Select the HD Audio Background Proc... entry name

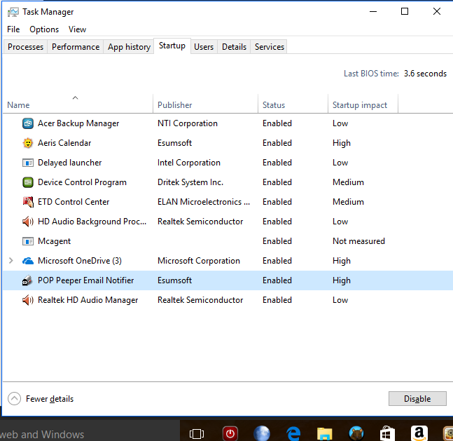tap(92, 222)
